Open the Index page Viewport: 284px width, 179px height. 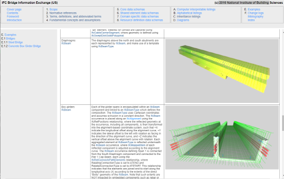(x=251, y=20)
